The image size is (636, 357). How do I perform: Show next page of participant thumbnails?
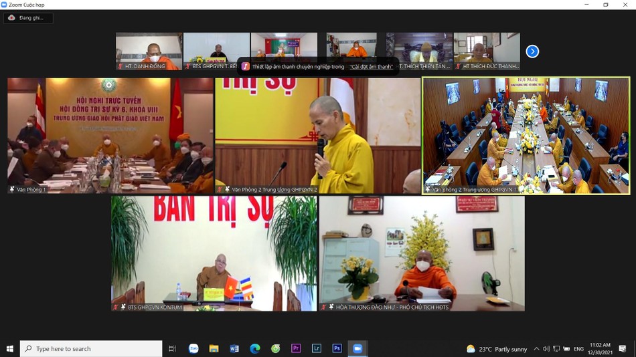click(x=532, y=51)
